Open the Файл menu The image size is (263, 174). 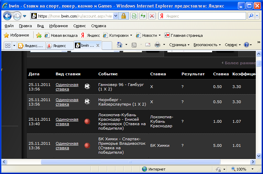tap(9, 26)
